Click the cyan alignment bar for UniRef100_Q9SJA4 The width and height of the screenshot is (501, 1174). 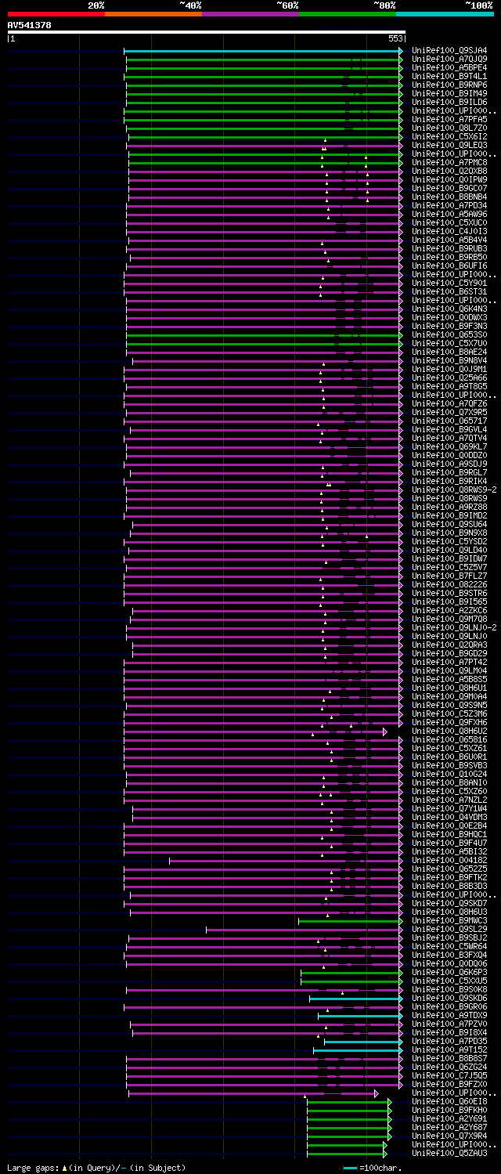(263, 51)
